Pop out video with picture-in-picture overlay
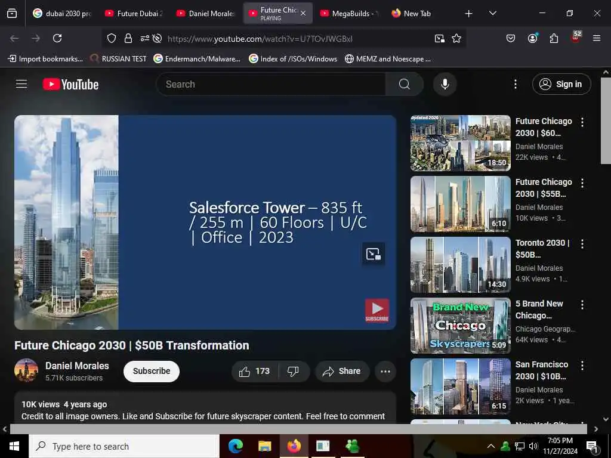The image size is (611, 458). coord(374,254)
